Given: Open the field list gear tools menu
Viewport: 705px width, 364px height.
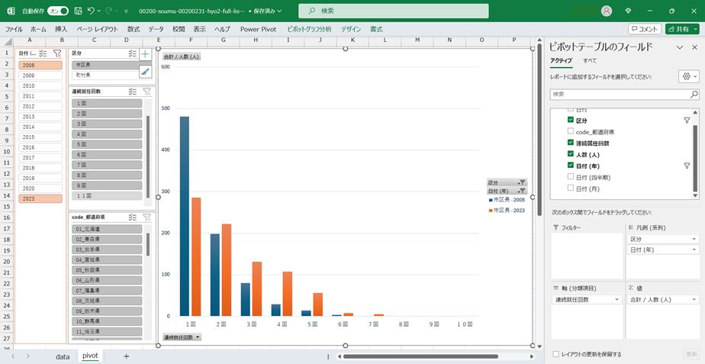Looking at the screenshot, I should (x=687, y=77).
